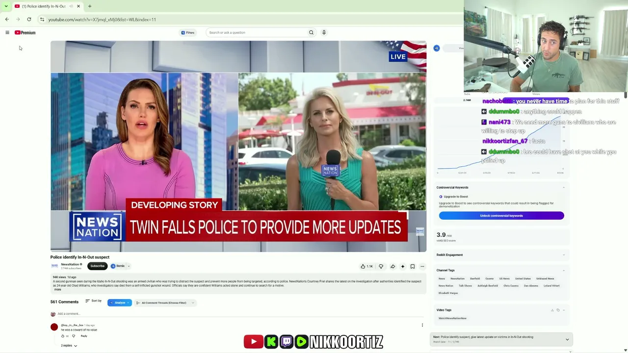Screen dimensions: 628x353
Task: Open the video's more actions menu
Action: point(422,266)
